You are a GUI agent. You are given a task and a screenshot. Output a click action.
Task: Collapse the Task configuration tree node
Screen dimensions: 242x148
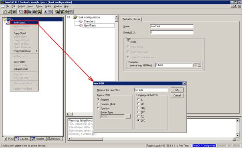point(69,17)
